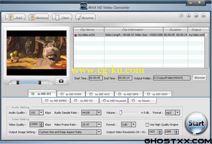Click the output width 1920 field
The height and width of the screenshot is (144, 212).
[153, 132]
